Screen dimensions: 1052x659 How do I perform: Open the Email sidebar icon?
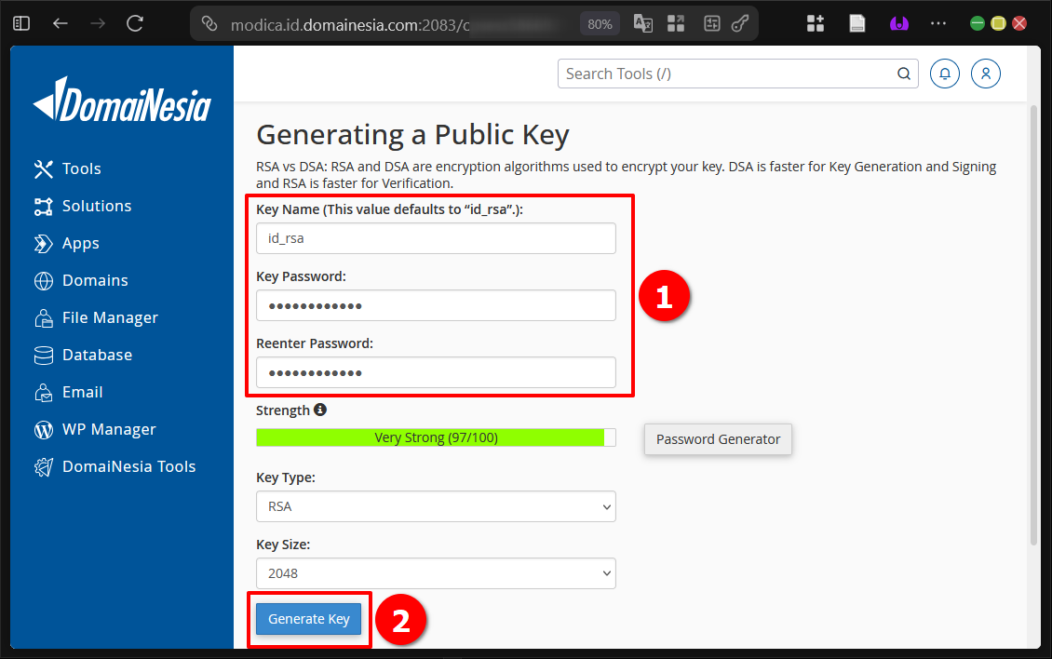pos(45,392)
